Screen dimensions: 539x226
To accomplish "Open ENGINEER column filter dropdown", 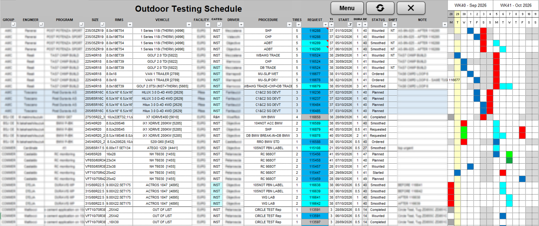I will [42, 25].
